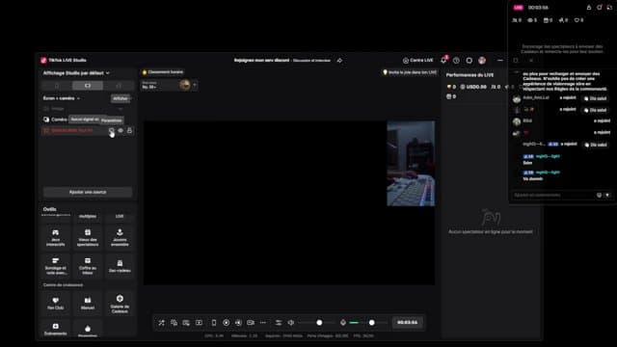Image resolution: width=617 pixels, height=347 pixels.
Task: Open the 'Classement horaire' ranking
Action: (163, 72)
